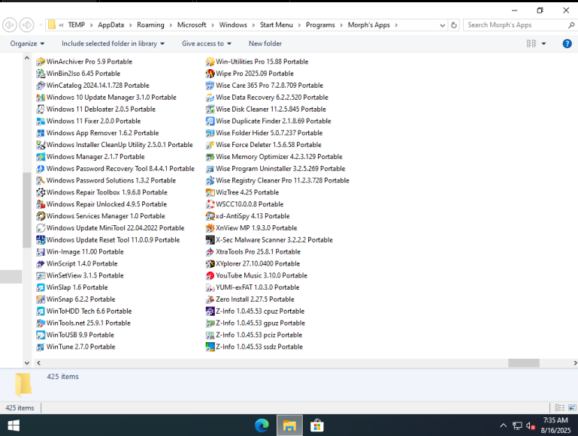Viewport: 578px width, 436px height.
Task: Select the YouTube Music 3.10.0 icon
Action: click(210, 275)
